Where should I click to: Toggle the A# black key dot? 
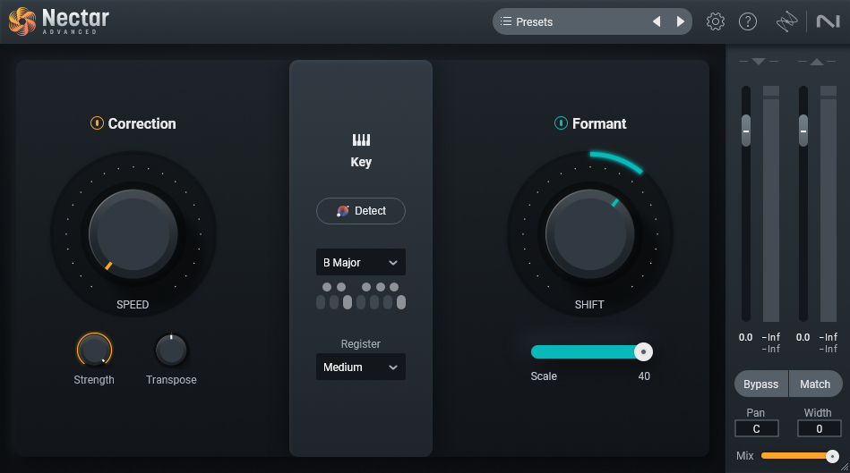point(394,287)
